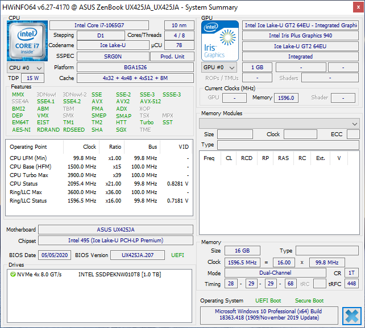
Task: Click the memory size 16 GB field
Action: (x=242, y=251)
